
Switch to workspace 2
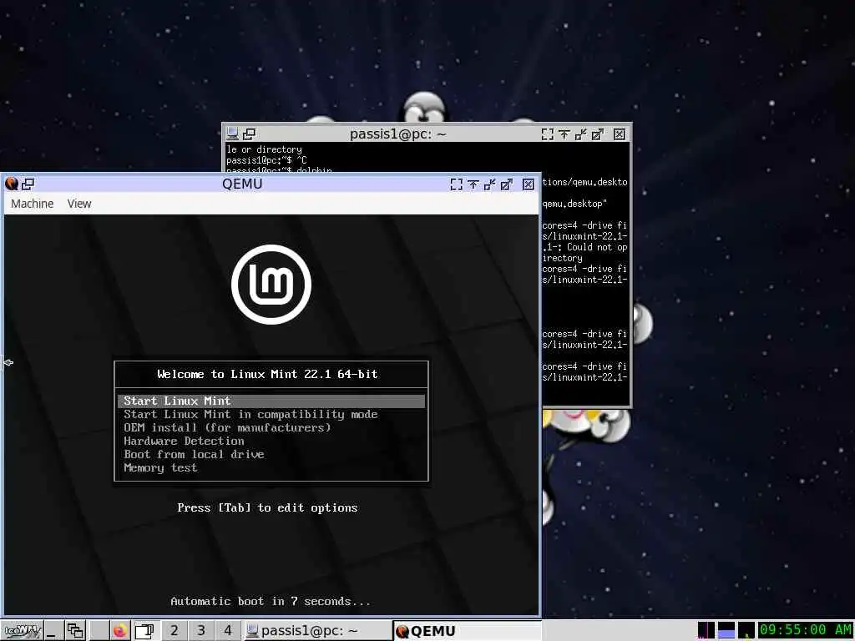click(x=174, y=631)
